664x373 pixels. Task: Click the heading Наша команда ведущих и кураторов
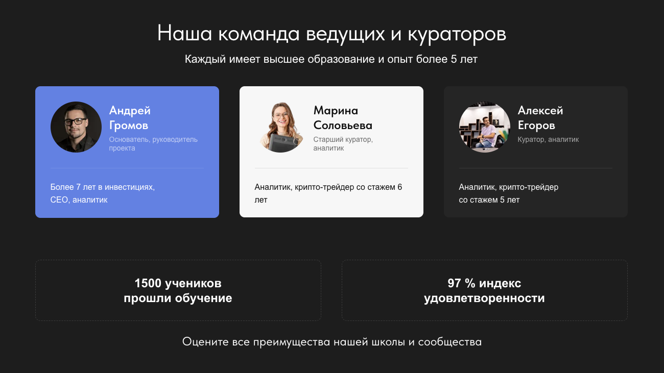[x=332, y=34]
